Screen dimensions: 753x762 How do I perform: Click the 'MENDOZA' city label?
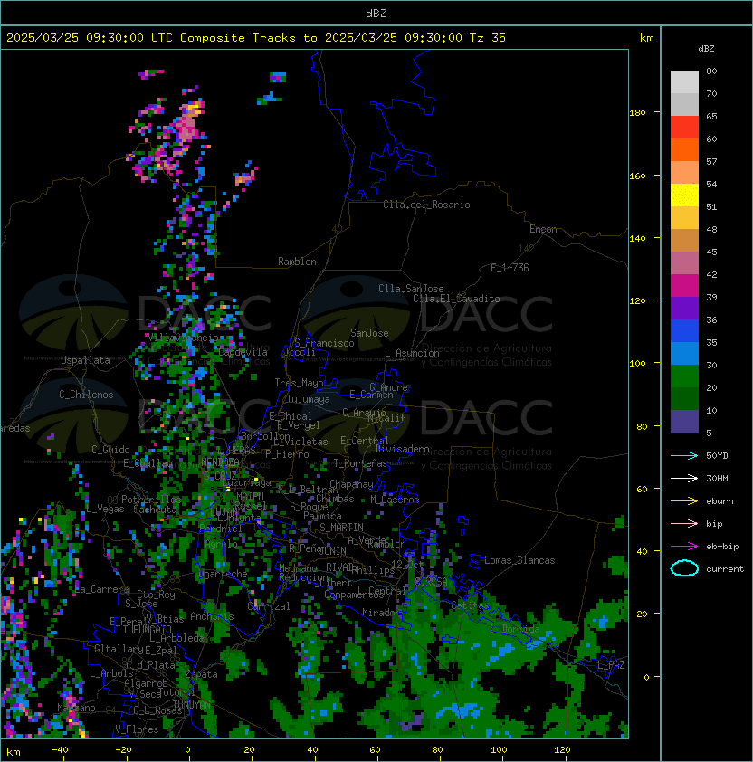(220, 462)
